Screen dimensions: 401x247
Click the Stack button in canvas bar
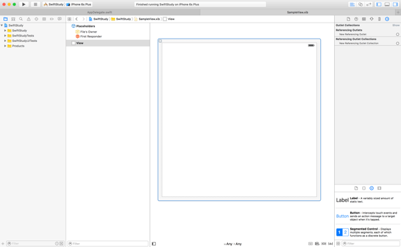(310, 244)
